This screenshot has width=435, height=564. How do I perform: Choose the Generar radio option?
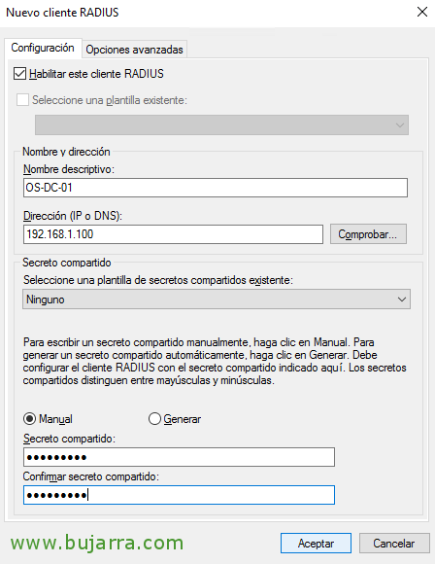pyautogui.click(x=154, y=419)
